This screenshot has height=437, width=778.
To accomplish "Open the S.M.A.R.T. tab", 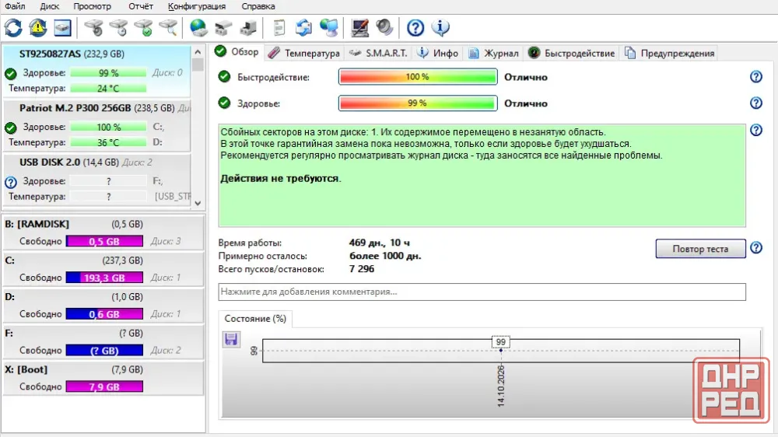I will (378, 53).
